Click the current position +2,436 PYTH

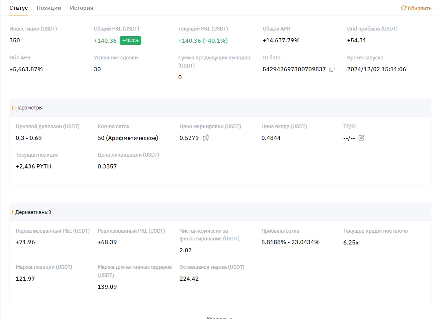(33, 166)
